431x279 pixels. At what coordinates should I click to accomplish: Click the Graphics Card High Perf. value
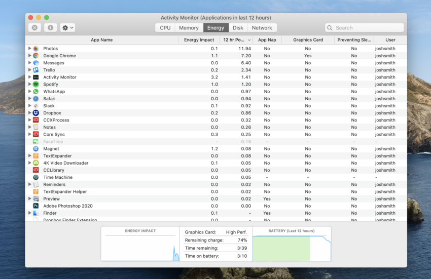pyautogui.click(x=236, y=232)
